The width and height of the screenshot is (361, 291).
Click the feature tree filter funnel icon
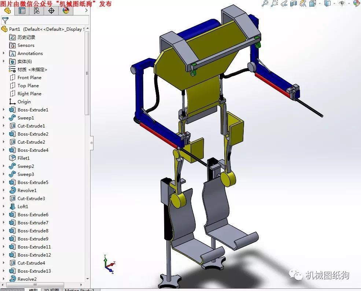click(5, 21)
